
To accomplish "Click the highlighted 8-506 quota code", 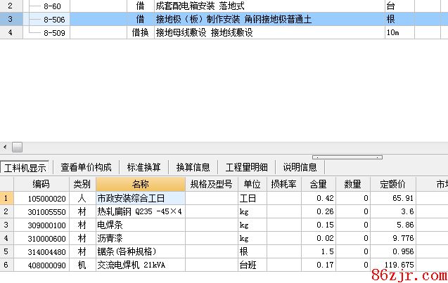I will click(x=53, y=19).
